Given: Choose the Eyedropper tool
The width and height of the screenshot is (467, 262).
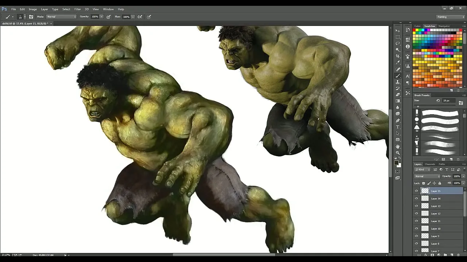Looking at the screenshot, I should (x=398, y=63).
